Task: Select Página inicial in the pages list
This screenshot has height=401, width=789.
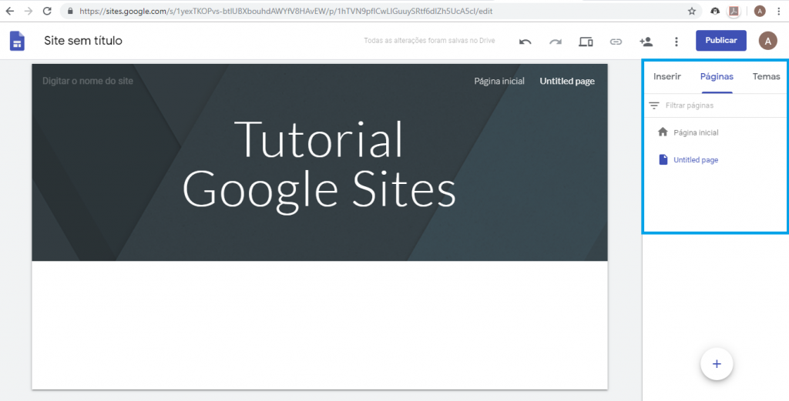Action: pos(696,132)
